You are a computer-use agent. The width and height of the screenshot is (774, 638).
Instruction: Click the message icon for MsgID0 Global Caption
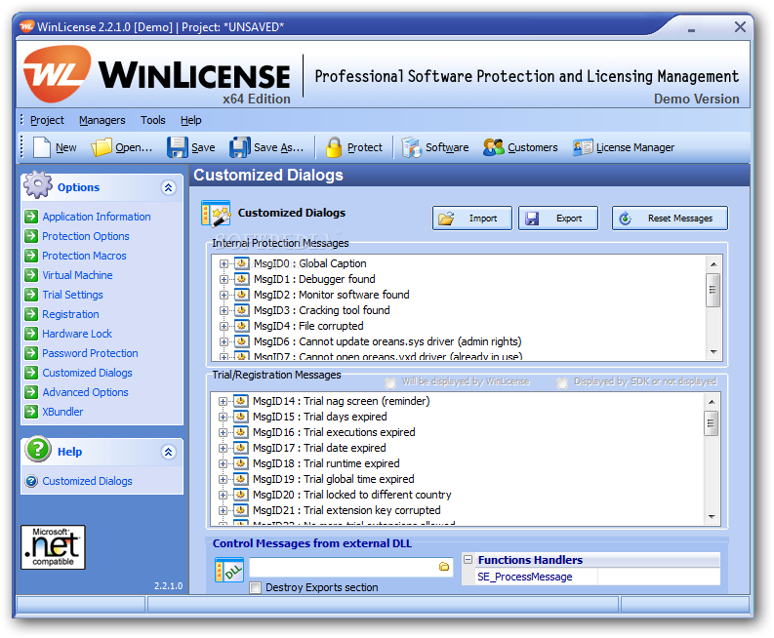pyautogui.click(x=241, y=263)
